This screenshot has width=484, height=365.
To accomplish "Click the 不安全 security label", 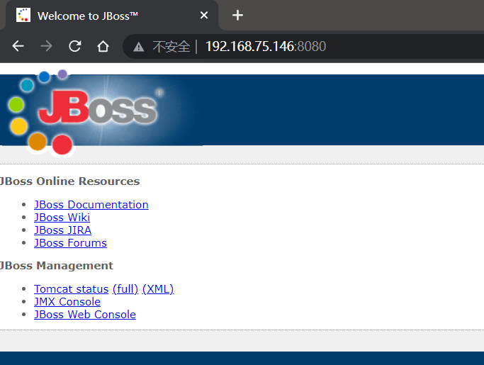I will (x=171, y=47).
